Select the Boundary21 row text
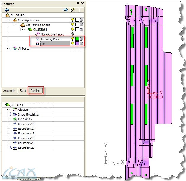Screen dimensions: 186x181 tap(26, 148)
